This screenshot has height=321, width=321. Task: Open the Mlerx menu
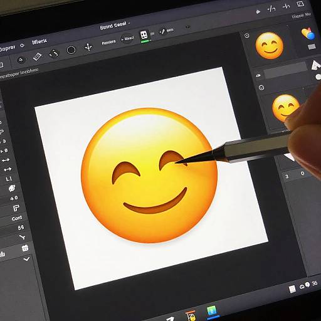tap(39, 41)
